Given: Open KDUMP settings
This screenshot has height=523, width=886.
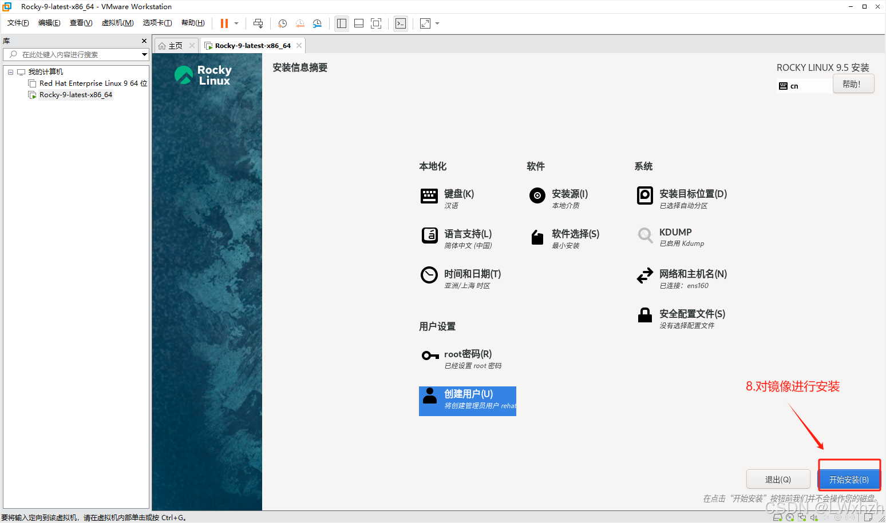Looking at the screenshot, I should point(670,237).
